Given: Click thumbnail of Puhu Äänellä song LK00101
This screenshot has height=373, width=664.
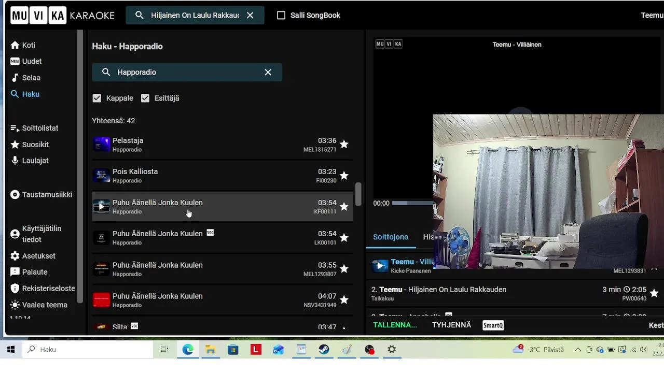Looking at the screenshot, I should 101,238.
